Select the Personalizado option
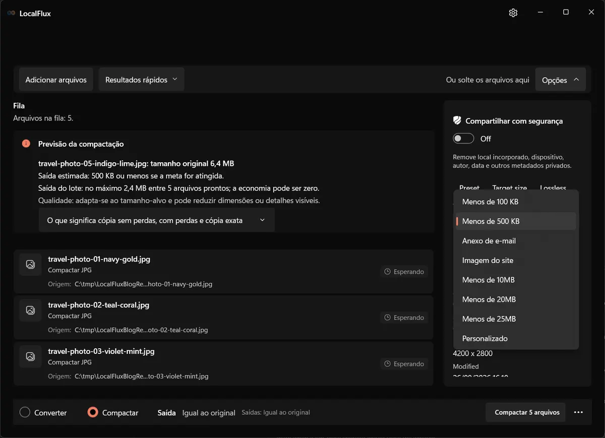Screen dimensions: 605x438 tap(516, 339)
